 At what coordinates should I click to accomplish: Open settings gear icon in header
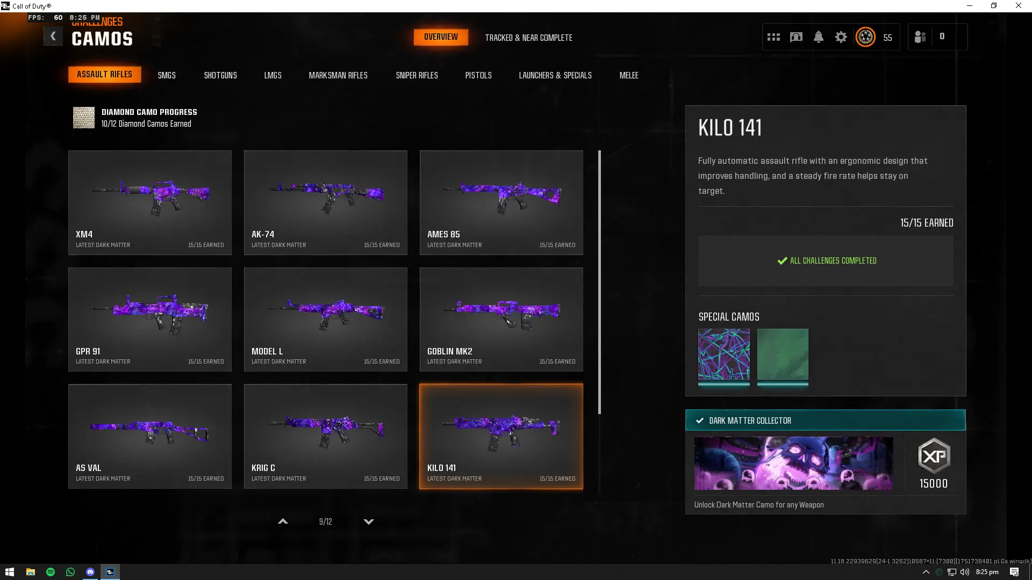pyautogui.click(x=841, y=37)
